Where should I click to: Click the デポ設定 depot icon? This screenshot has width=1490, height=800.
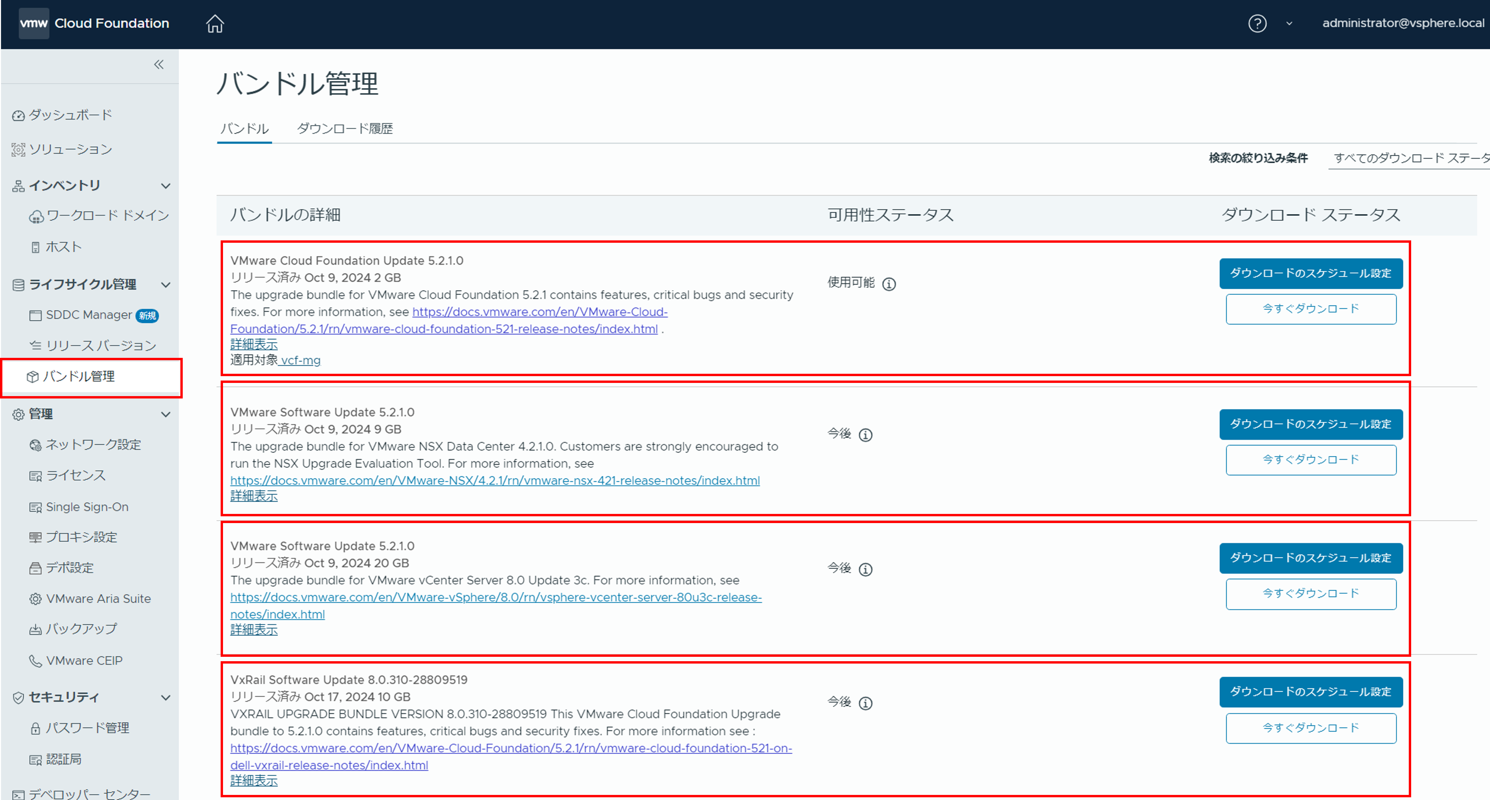click(x=35, y=568)
